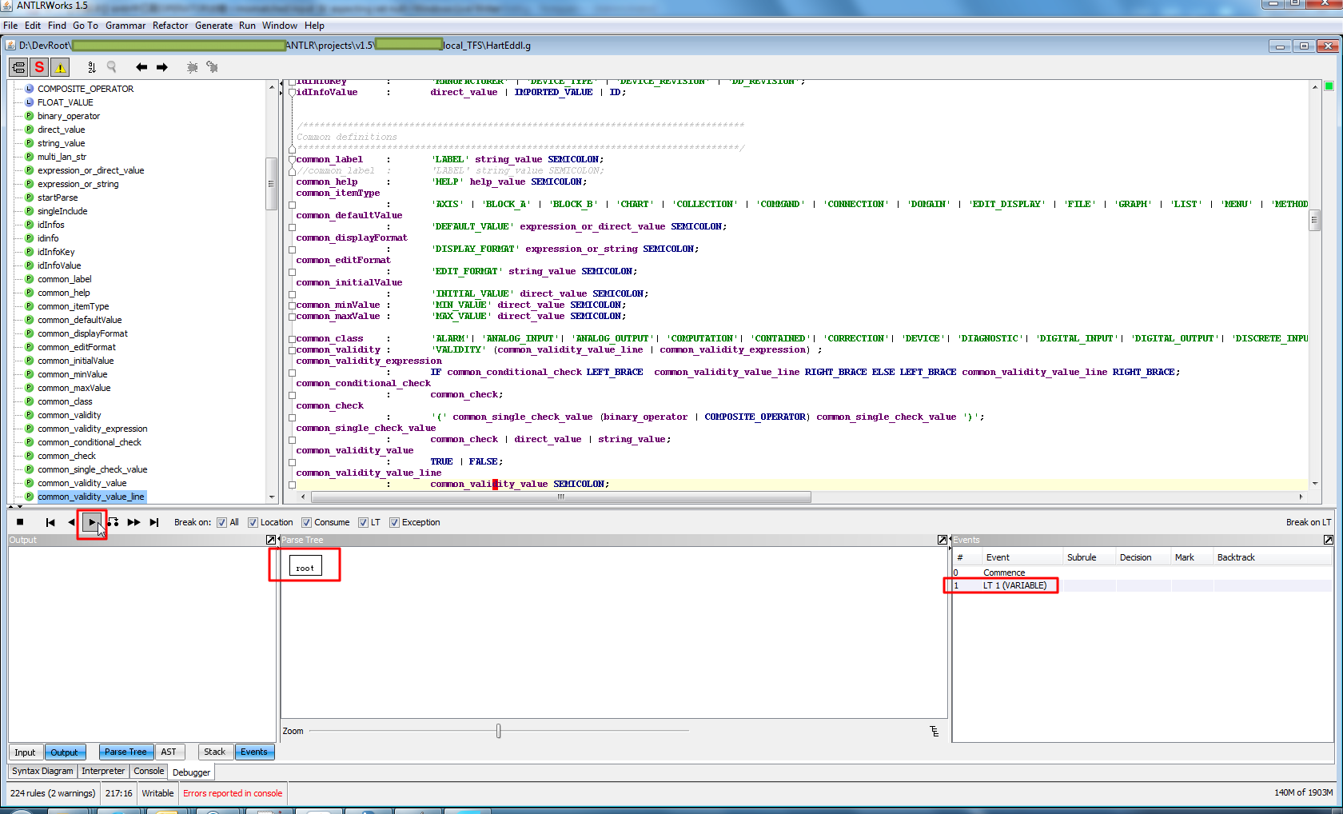Detach the Parse Tree panel
The height and width of the screenshot is (814, 1343).
pos(942,540)
